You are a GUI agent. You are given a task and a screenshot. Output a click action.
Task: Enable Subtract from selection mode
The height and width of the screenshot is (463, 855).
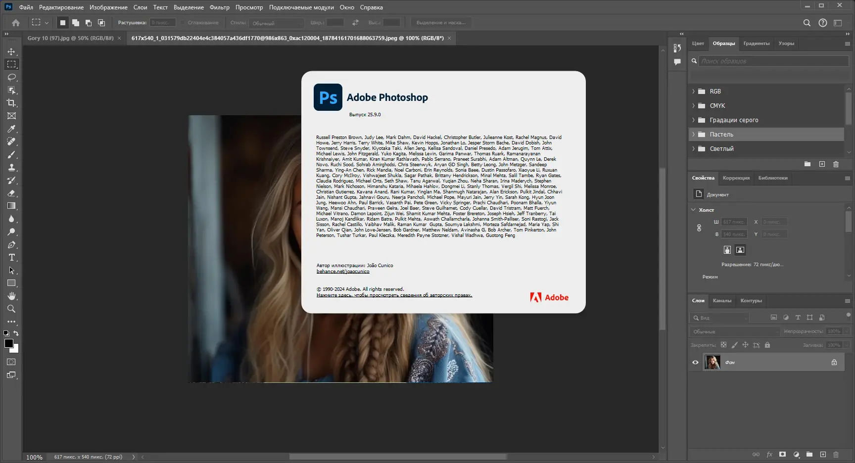[89, 23]
